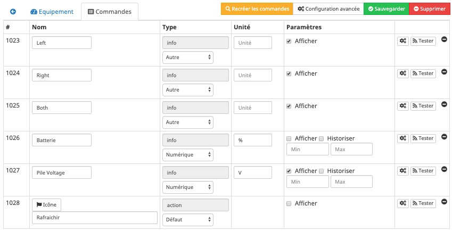
Task: Click the Icône flag button
Action: click(x=47, y=204)
